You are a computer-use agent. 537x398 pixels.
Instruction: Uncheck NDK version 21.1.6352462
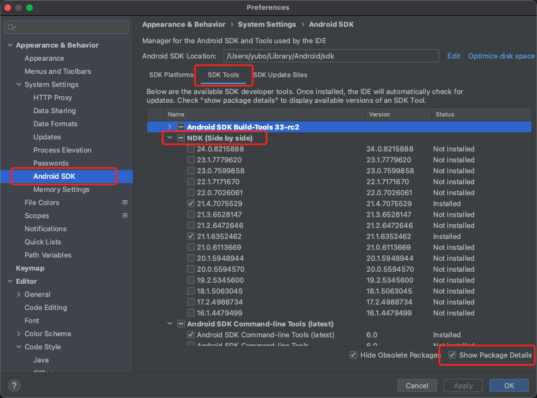(191, 236)
